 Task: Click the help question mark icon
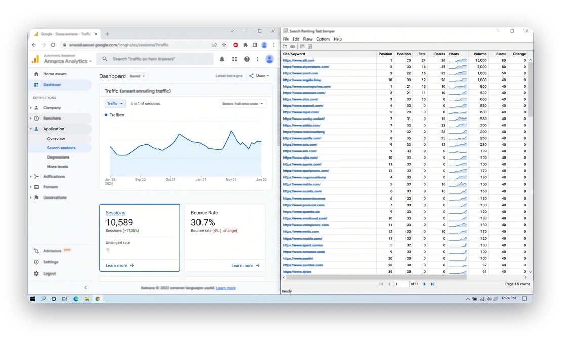pos(247,59)
